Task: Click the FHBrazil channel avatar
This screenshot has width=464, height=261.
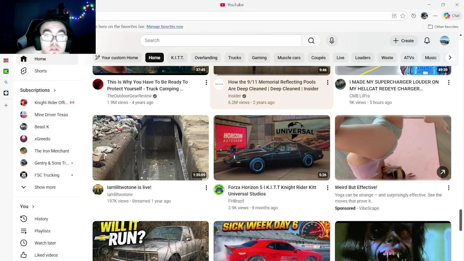Action: (x=219, y=190)
